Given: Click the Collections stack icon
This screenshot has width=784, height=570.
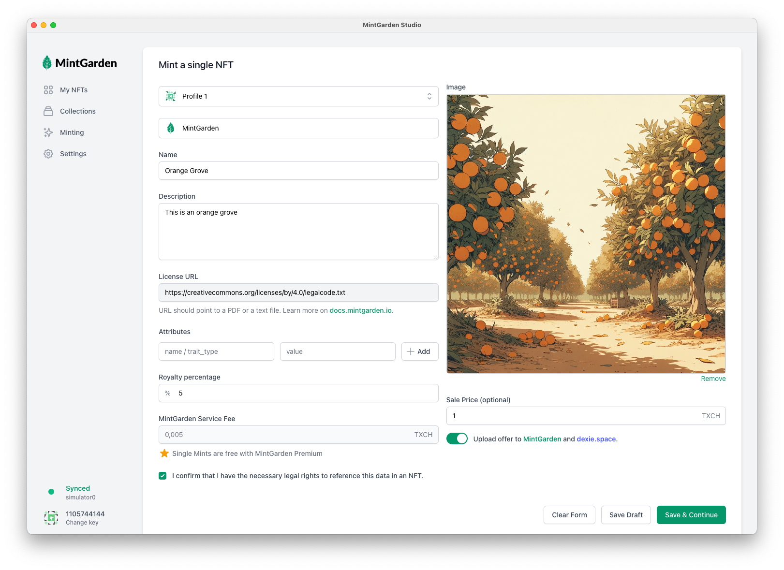Looking at the screenshot, I should coord(48,111).
